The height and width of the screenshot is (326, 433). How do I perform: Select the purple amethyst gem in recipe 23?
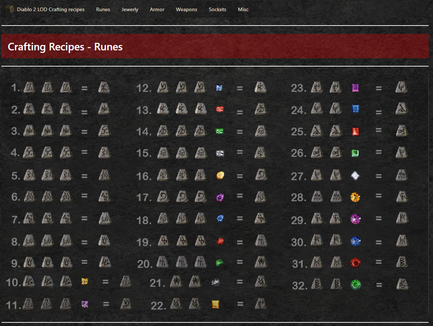[355, 88]
